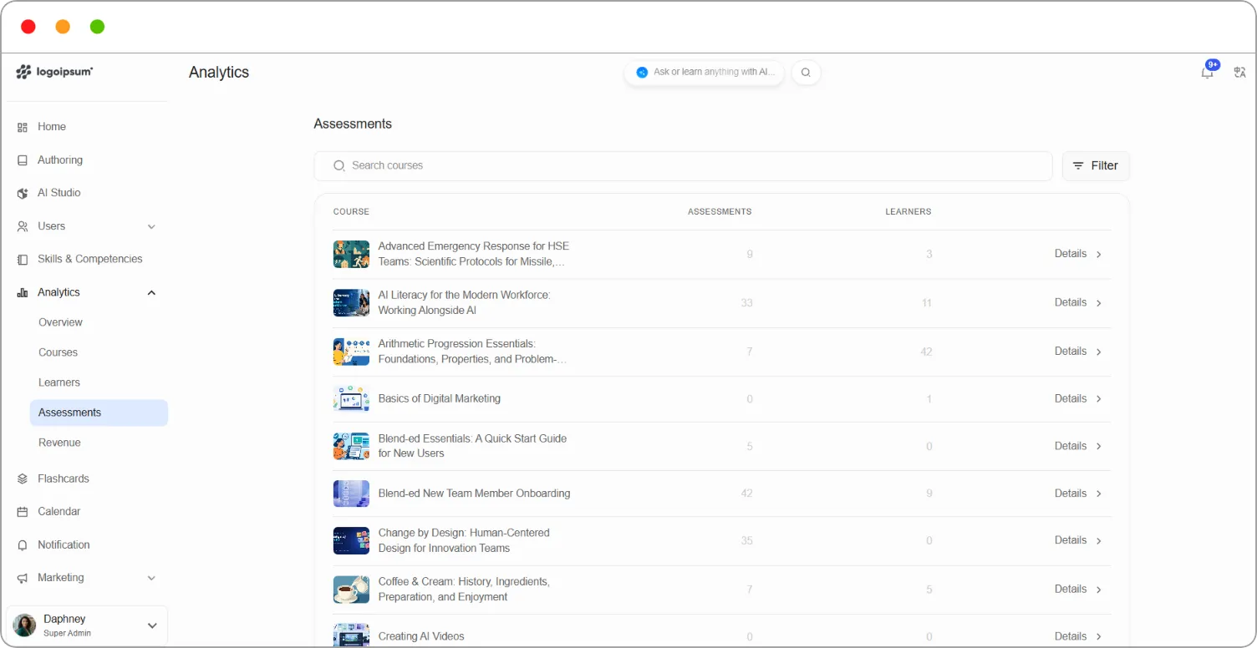Click the Home grid icon

click(x=23, y=127)
